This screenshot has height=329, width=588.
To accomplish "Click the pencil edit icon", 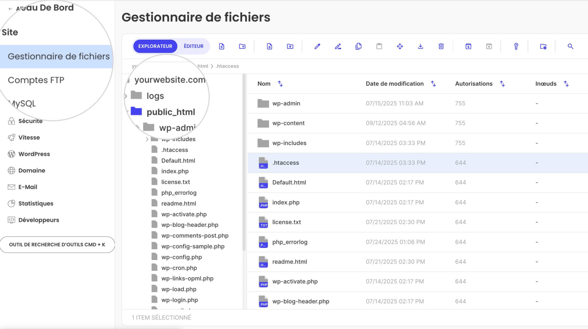I will pos(317,46).
